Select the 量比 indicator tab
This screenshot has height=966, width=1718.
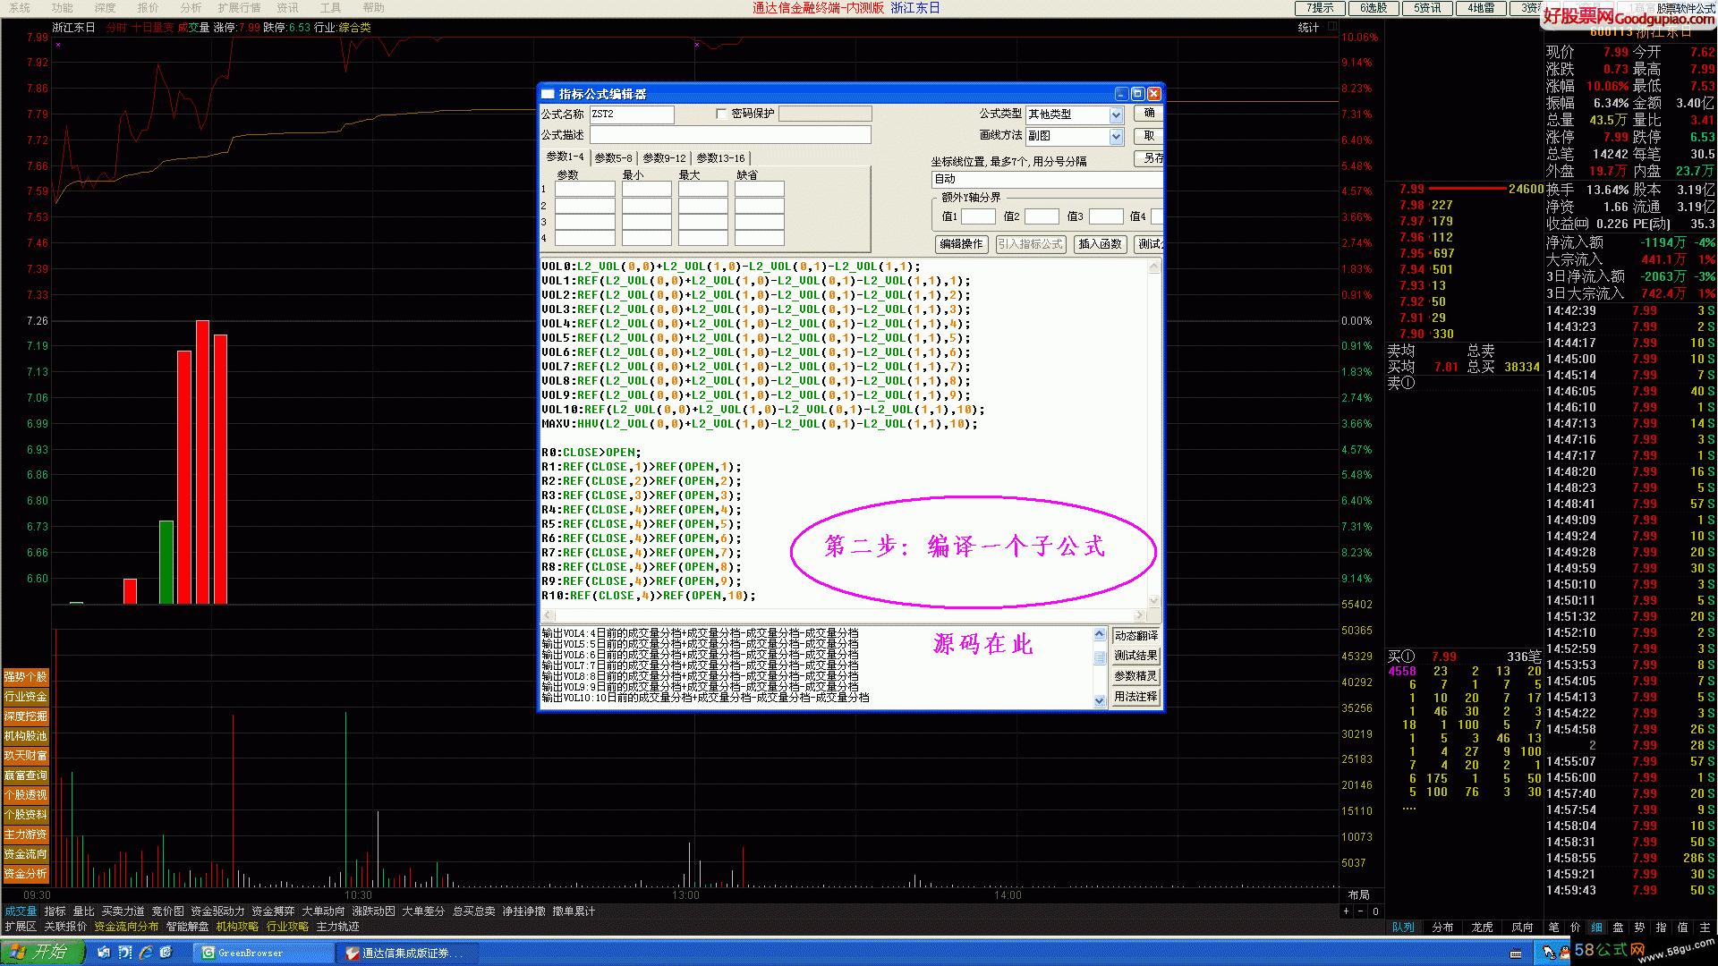[84, 911]
